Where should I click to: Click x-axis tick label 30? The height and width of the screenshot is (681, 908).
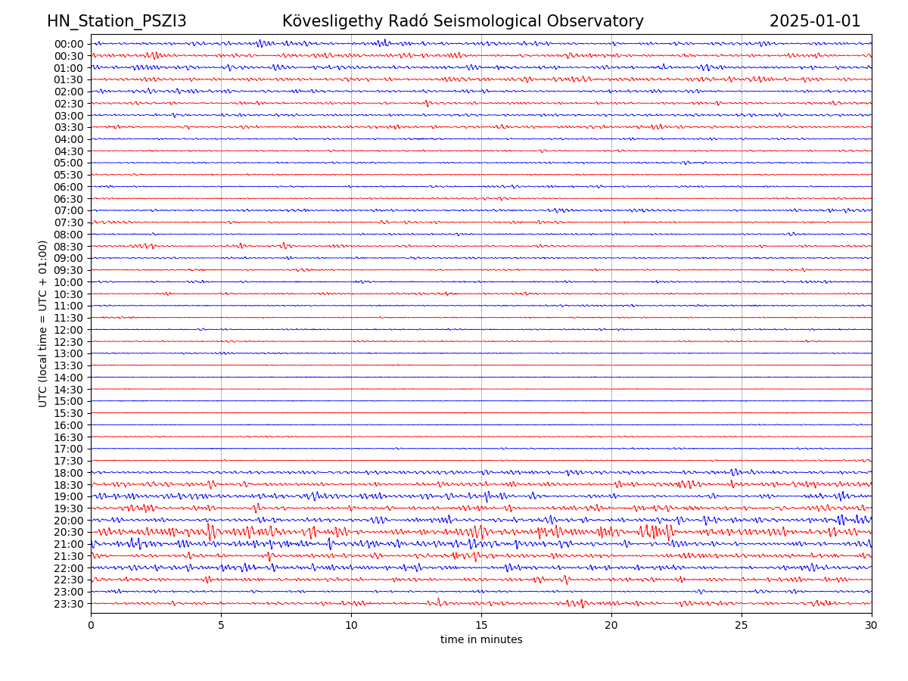tap(872, 625)
